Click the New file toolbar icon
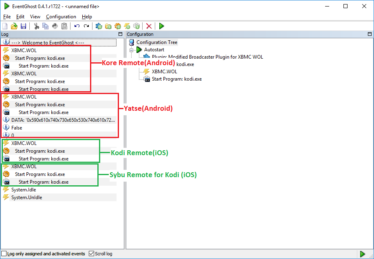Viewport: 374px width, 259px height. pyautogui.click(x=5, y=26)
